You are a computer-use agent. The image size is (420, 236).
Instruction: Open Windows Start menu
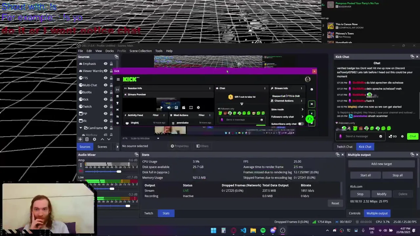pyautogui.click(x=214, y=230)
